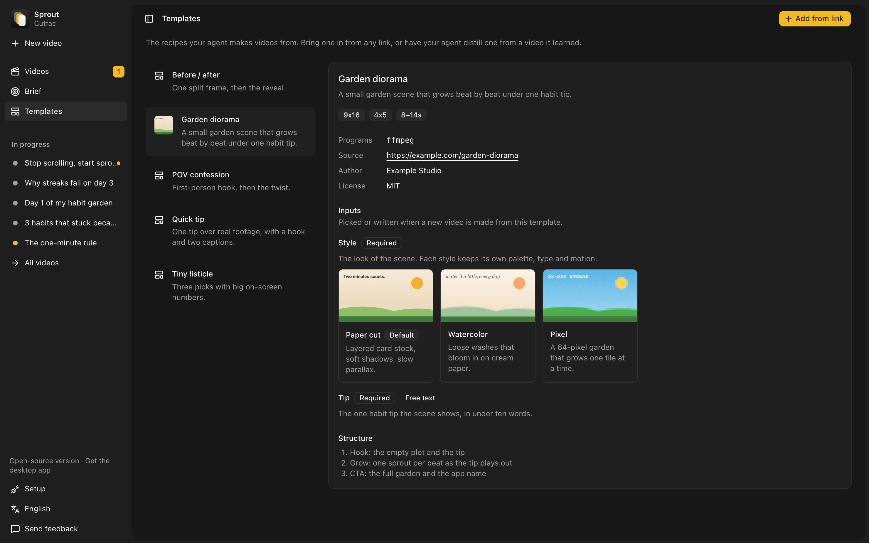
Task: Click the arrow icon beside All videos
Action: 15,263
